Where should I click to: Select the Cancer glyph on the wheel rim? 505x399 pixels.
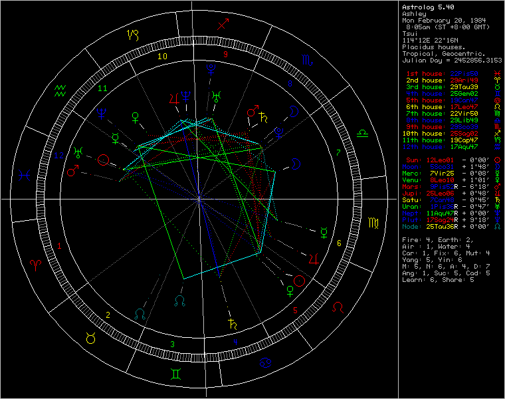(x=266, y=363)
